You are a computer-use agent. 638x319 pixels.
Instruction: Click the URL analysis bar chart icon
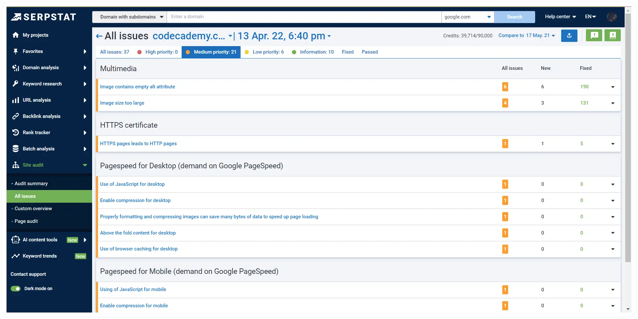16,100
